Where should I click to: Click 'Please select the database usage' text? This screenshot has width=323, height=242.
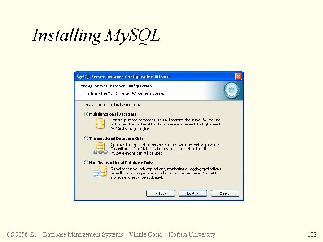click(x=112, y=105)
